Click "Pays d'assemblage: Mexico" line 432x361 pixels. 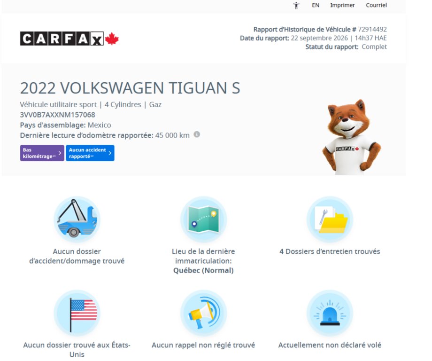click(x=66, y=125)
